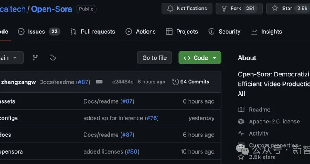The width and height of the screenshot is (310, 164).
Task: Click the Fork icon
Action: point(224,9)
